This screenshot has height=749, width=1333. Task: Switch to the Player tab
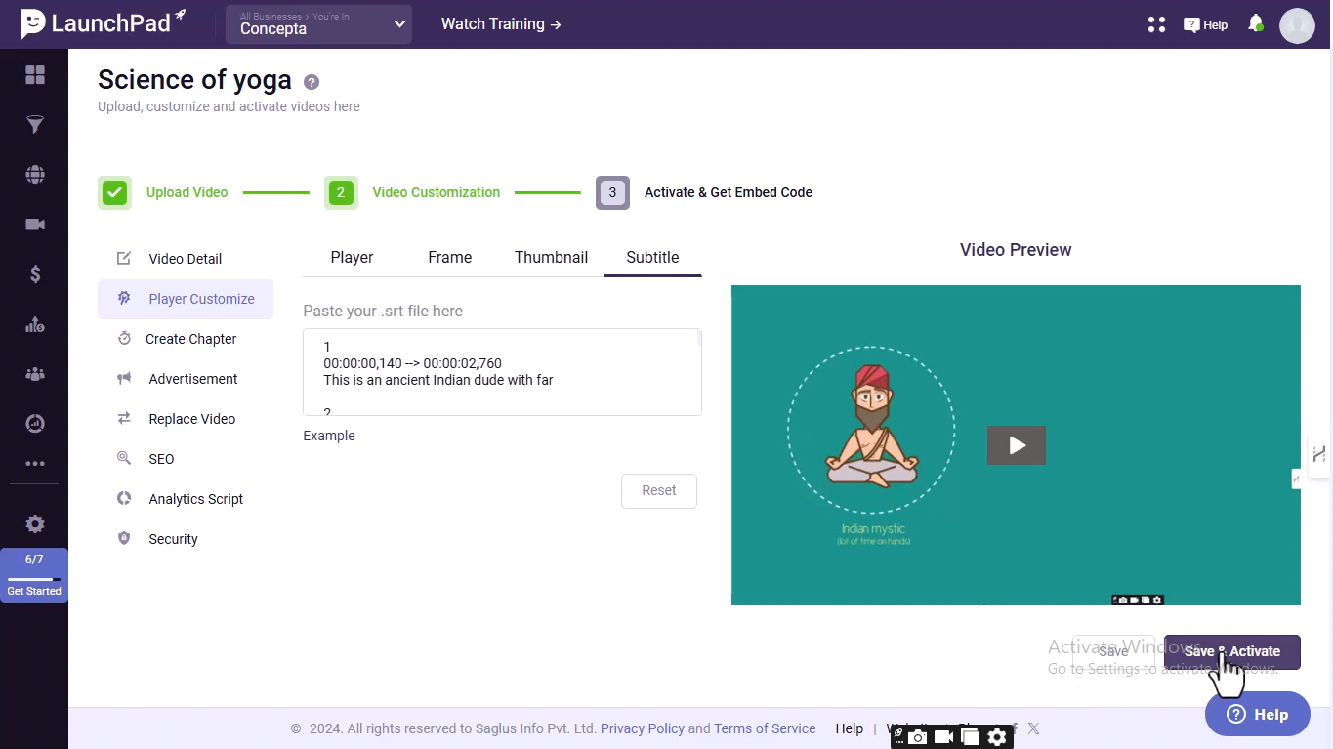tap(352, 257)
